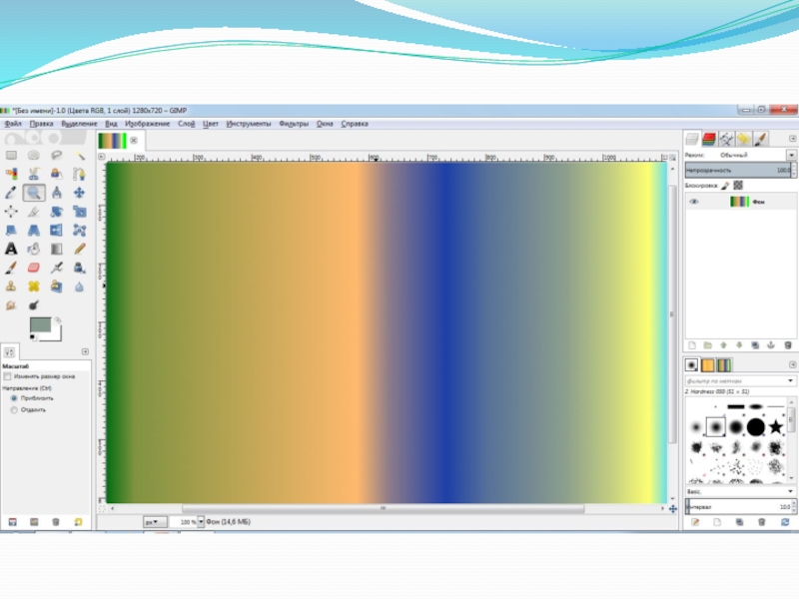
Task: Switch to the Channels tab
Action: point(709,139)
